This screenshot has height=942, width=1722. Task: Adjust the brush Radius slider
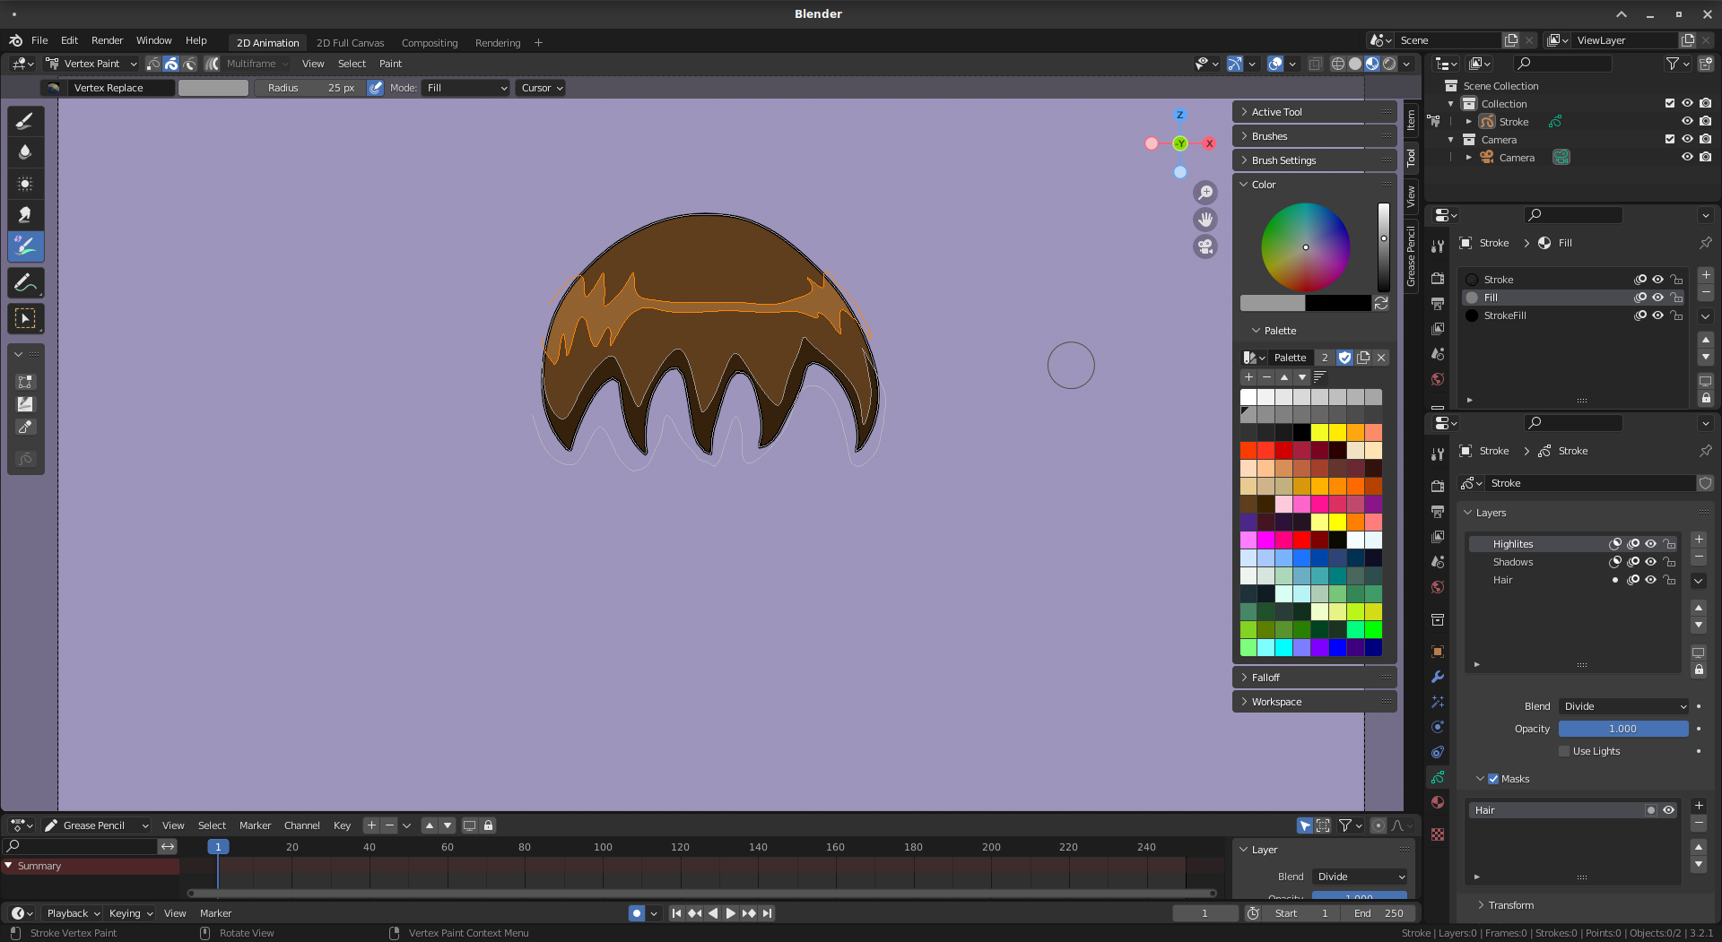pyautogui.click(x=309, y=88)
